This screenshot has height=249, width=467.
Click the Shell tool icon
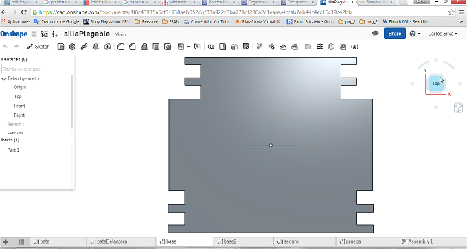click(156, 47)
